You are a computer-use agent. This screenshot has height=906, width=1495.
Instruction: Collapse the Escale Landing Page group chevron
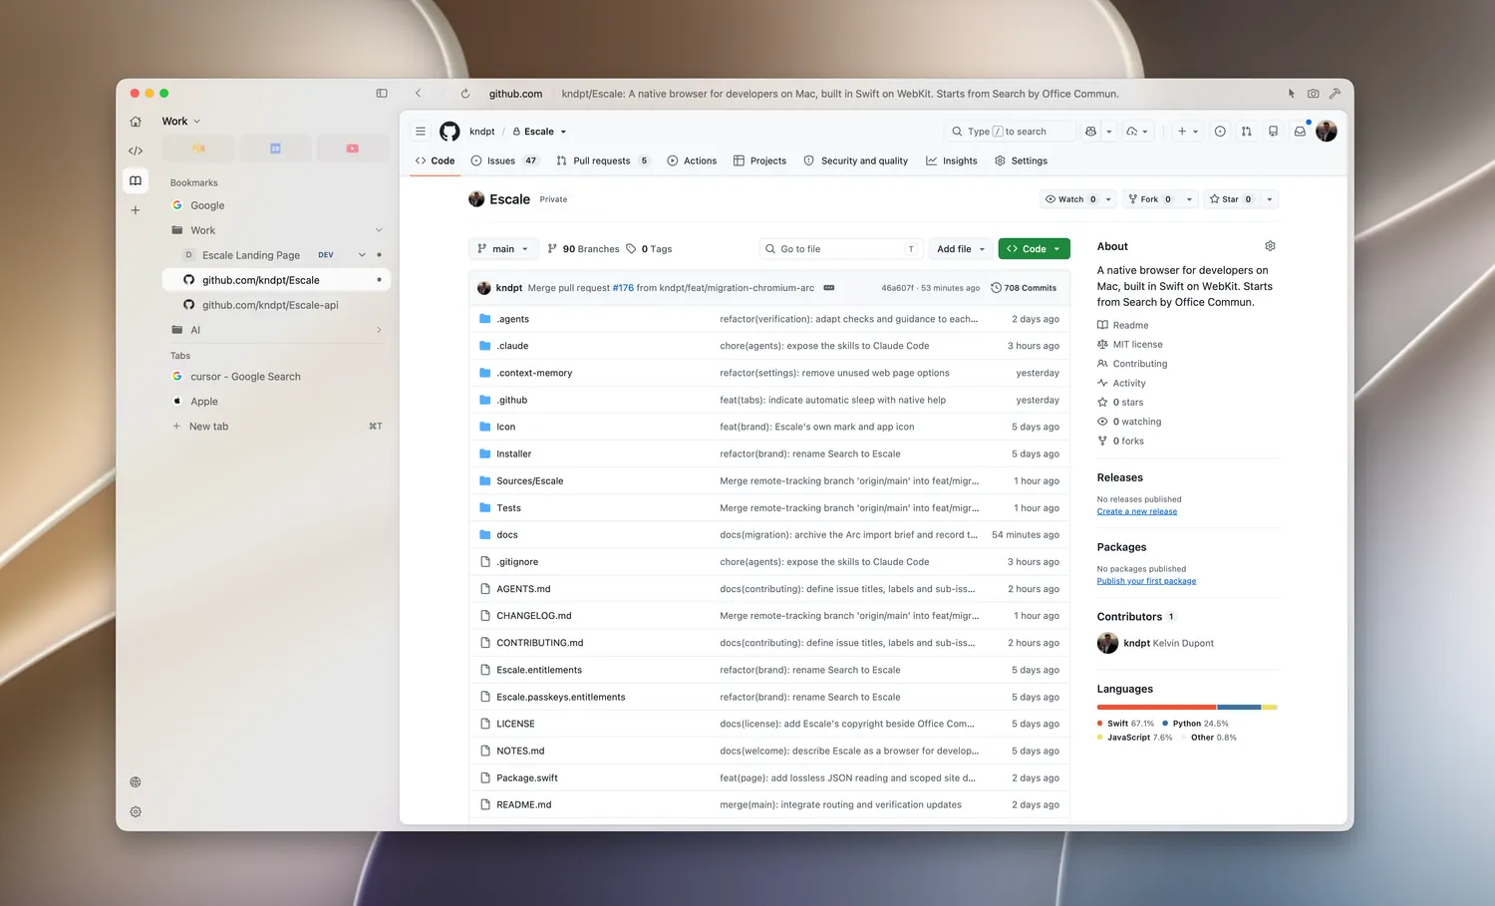point(362,255)
